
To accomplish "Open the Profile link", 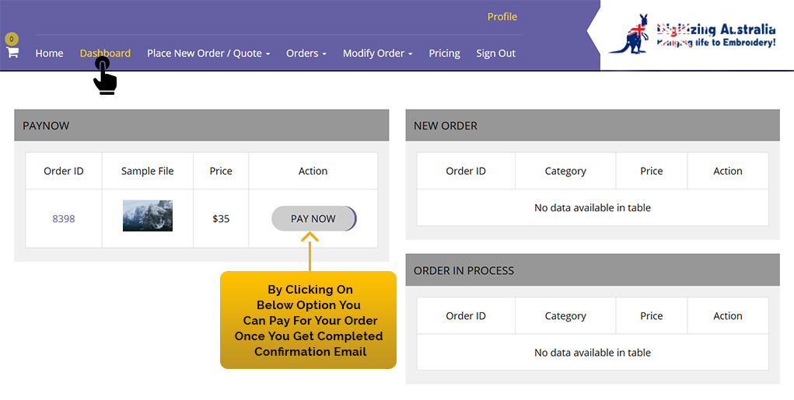I will pos(502,16).
